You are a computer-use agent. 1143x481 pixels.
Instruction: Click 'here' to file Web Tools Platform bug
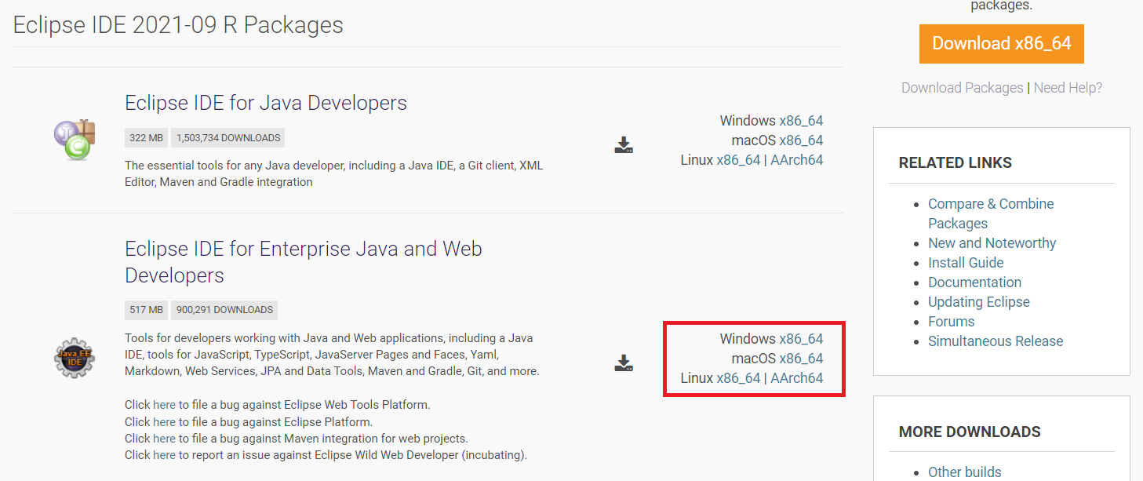point(164,405)
